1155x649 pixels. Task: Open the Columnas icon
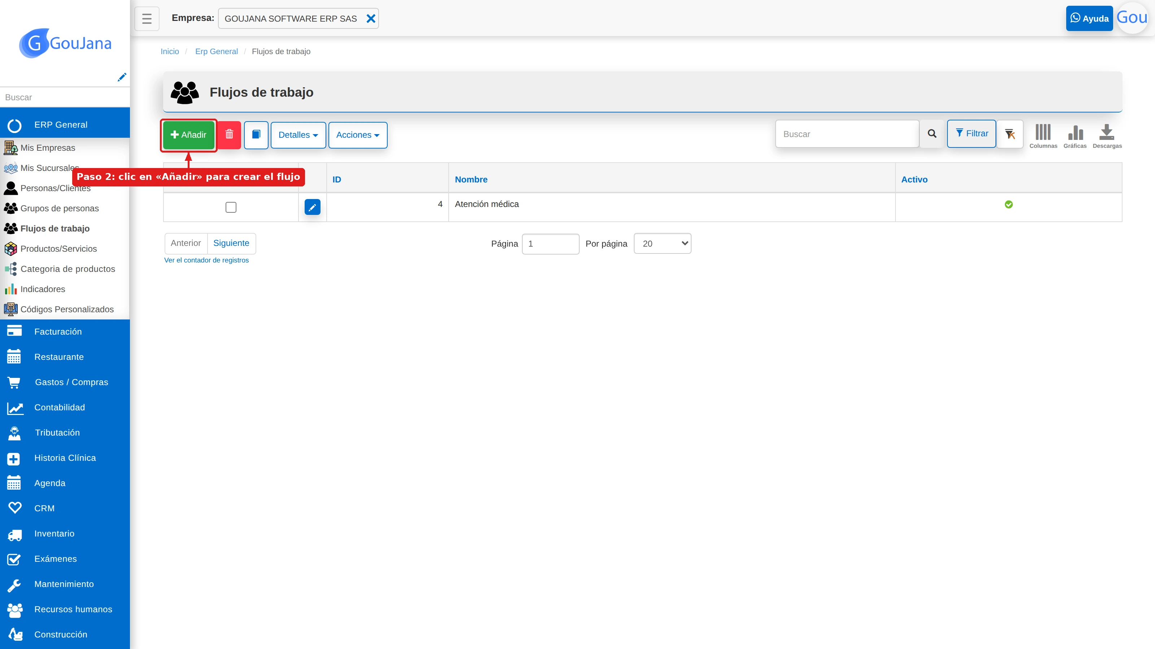click(x=1043, y=136)
